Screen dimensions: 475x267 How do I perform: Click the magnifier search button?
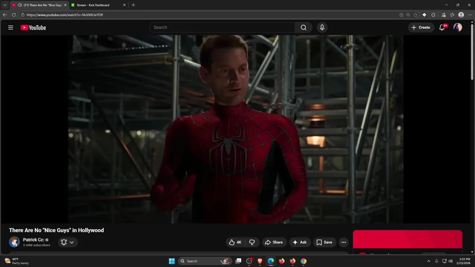[304, 27]
